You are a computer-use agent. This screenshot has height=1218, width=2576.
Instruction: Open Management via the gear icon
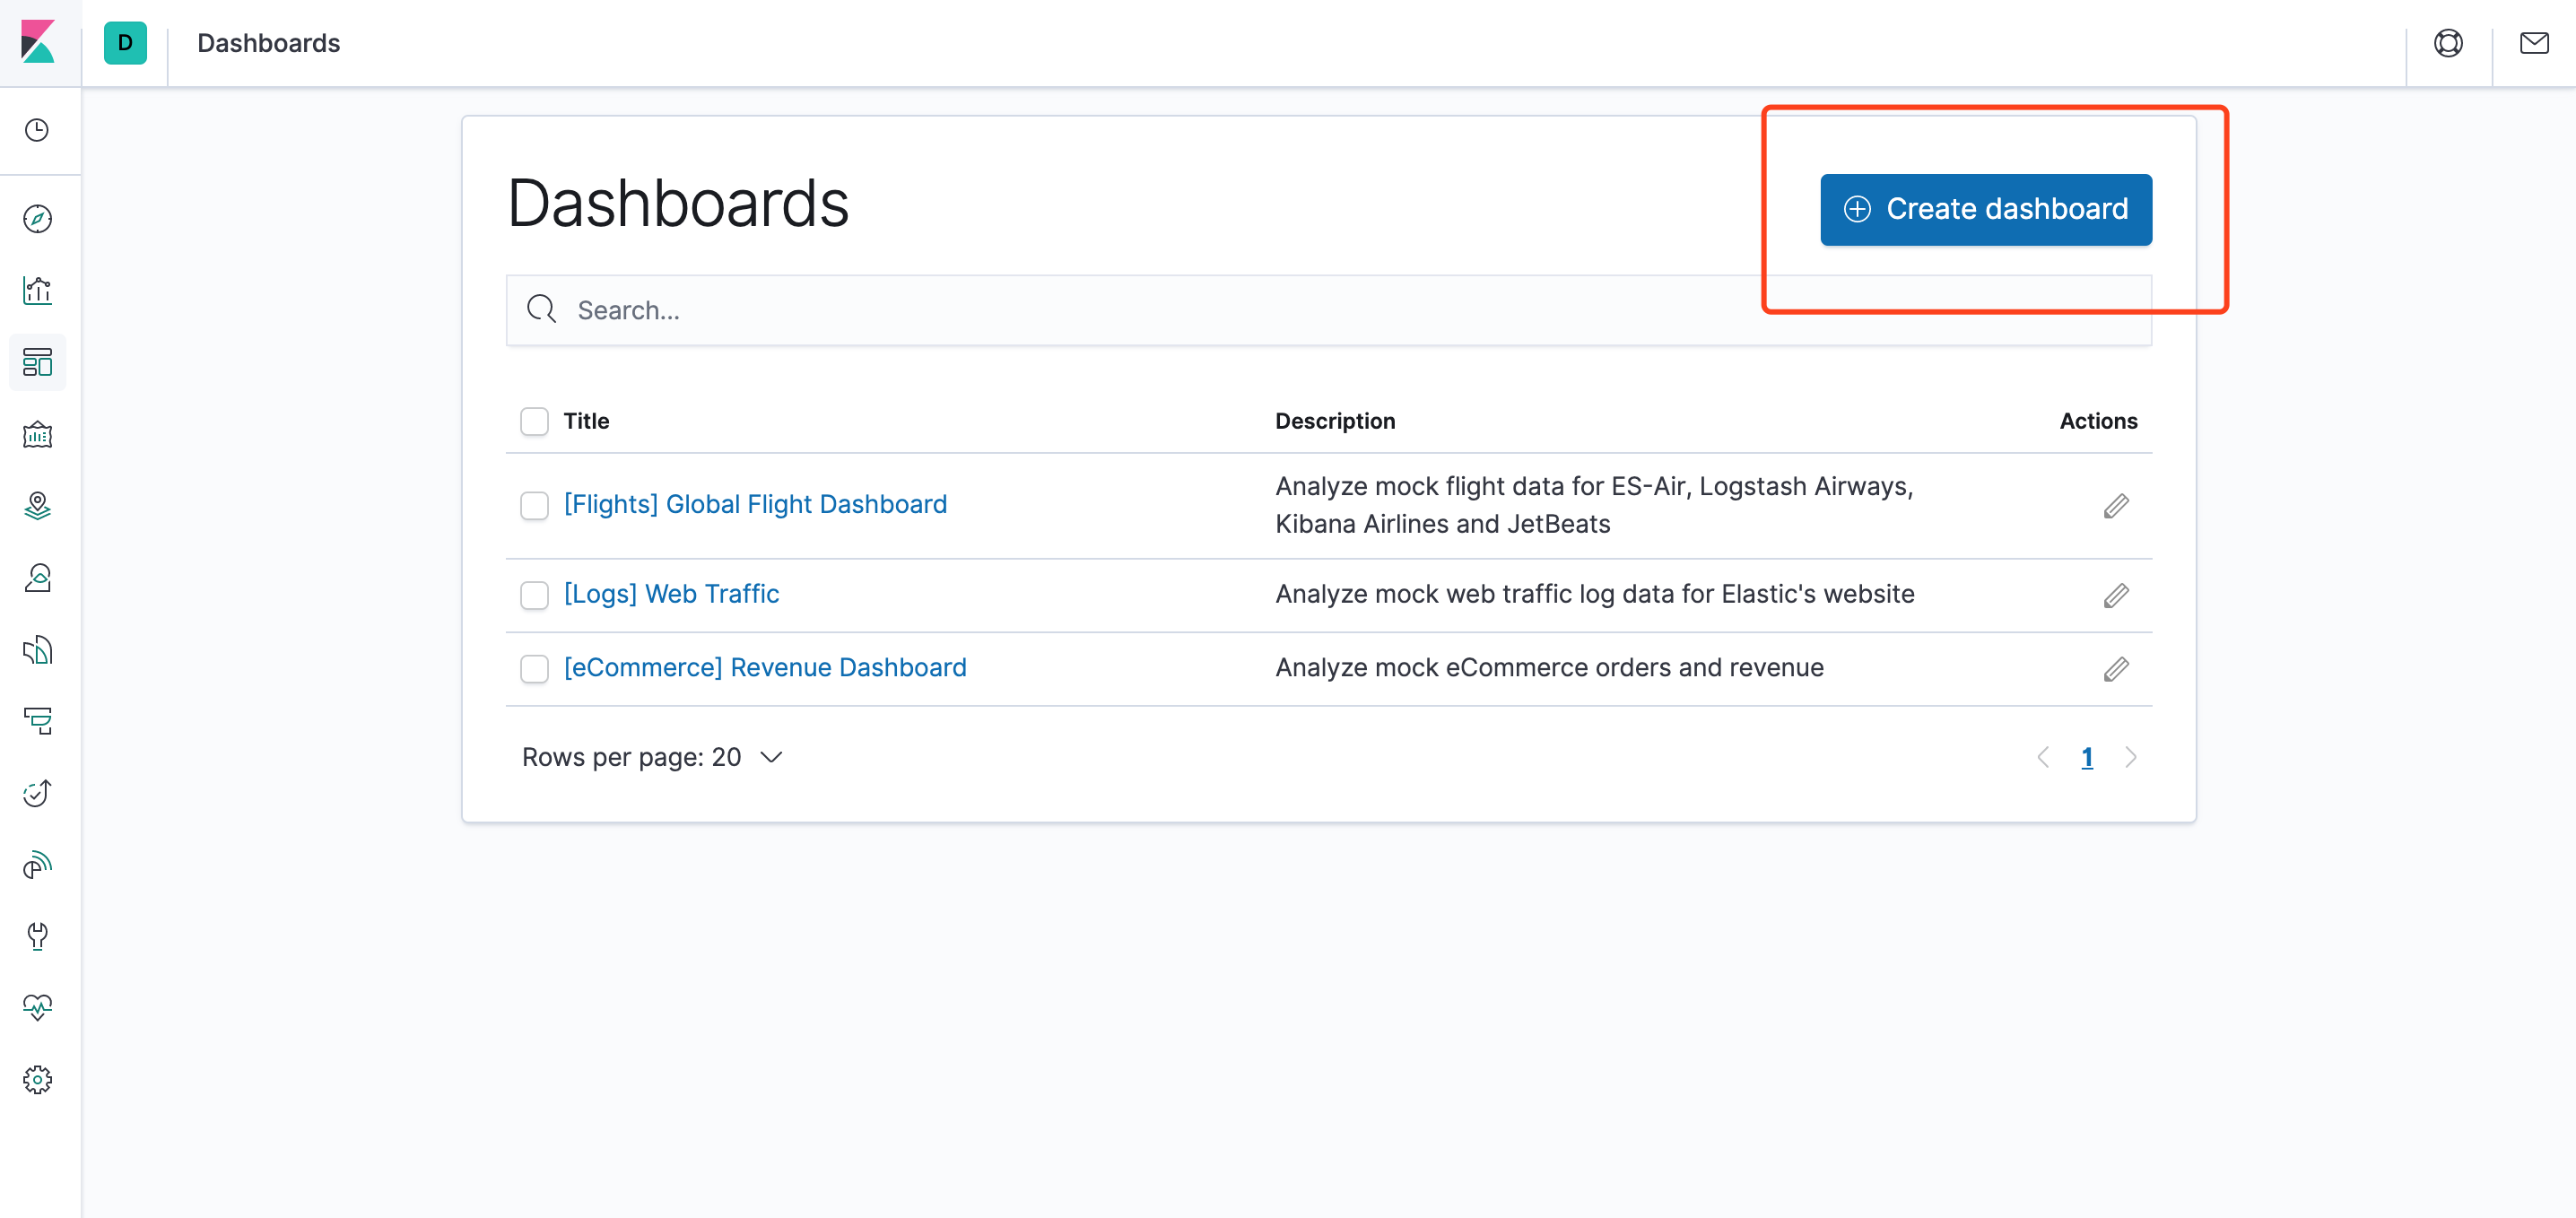[x=37, y=1079]
